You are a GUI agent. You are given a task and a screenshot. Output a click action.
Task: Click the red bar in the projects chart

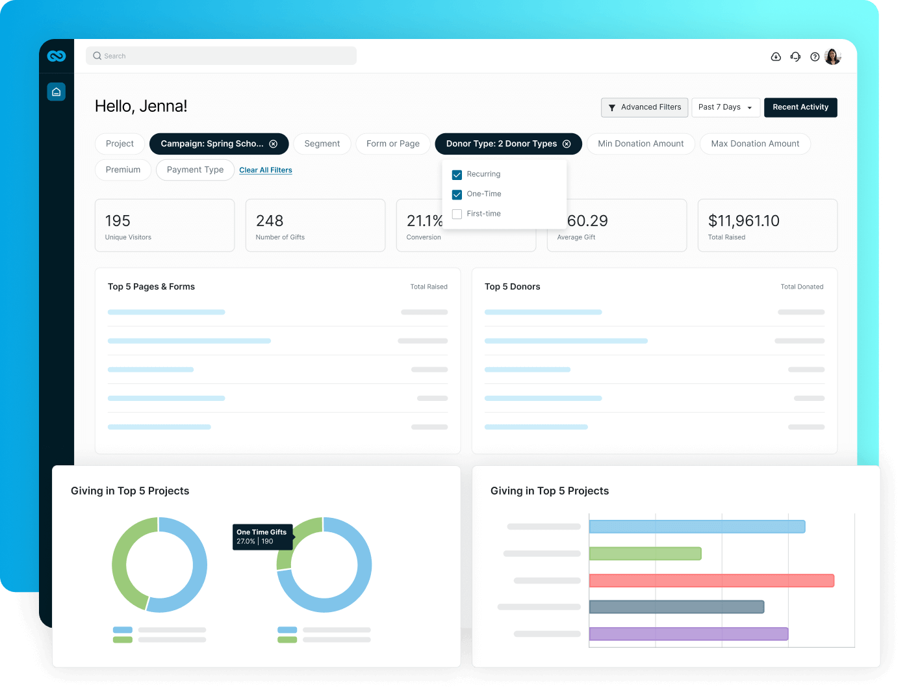click(711, 580)
